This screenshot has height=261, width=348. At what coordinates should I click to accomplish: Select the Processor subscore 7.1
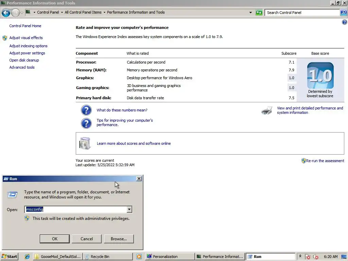(x=291, y=63)
